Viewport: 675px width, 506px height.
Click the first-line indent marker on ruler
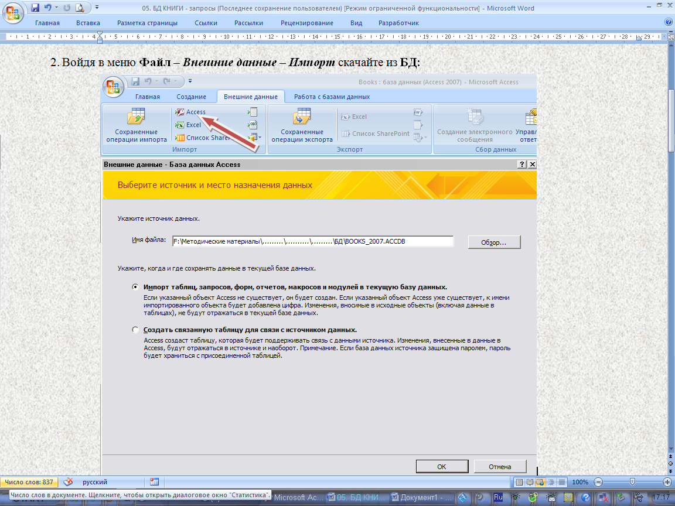point(100,34)
